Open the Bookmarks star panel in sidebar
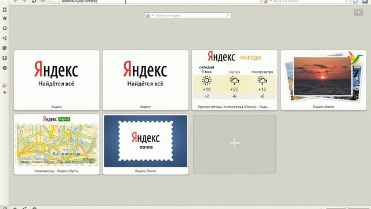This screenshot has width=371, height=209. point(5,18)
